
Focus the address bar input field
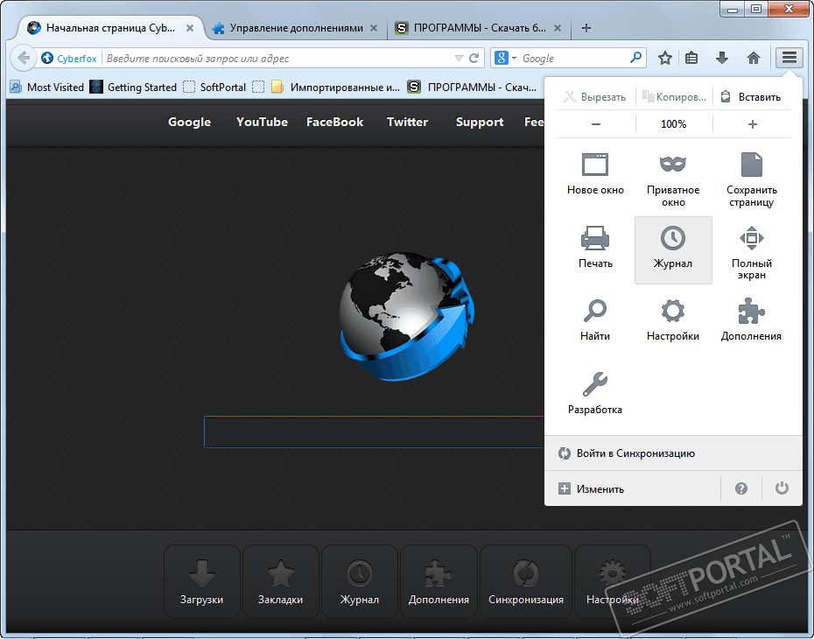pyautogui.click(x=277, y=58)
